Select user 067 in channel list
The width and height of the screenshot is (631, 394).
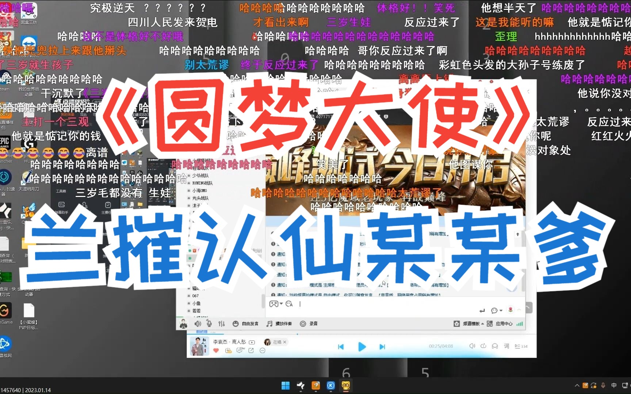click(x=195, y=296)
